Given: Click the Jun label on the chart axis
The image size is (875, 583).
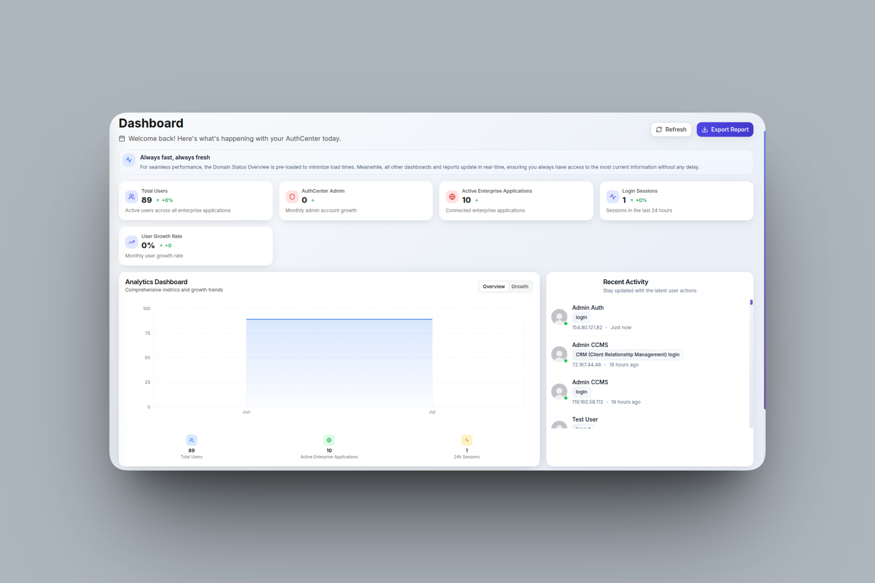Looking at the screenshot, I should [x=246, y=412].
